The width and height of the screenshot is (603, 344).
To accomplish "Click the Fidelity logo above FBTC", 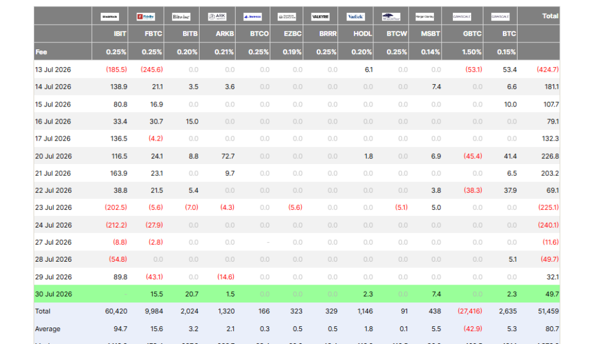I will point(146,17).
